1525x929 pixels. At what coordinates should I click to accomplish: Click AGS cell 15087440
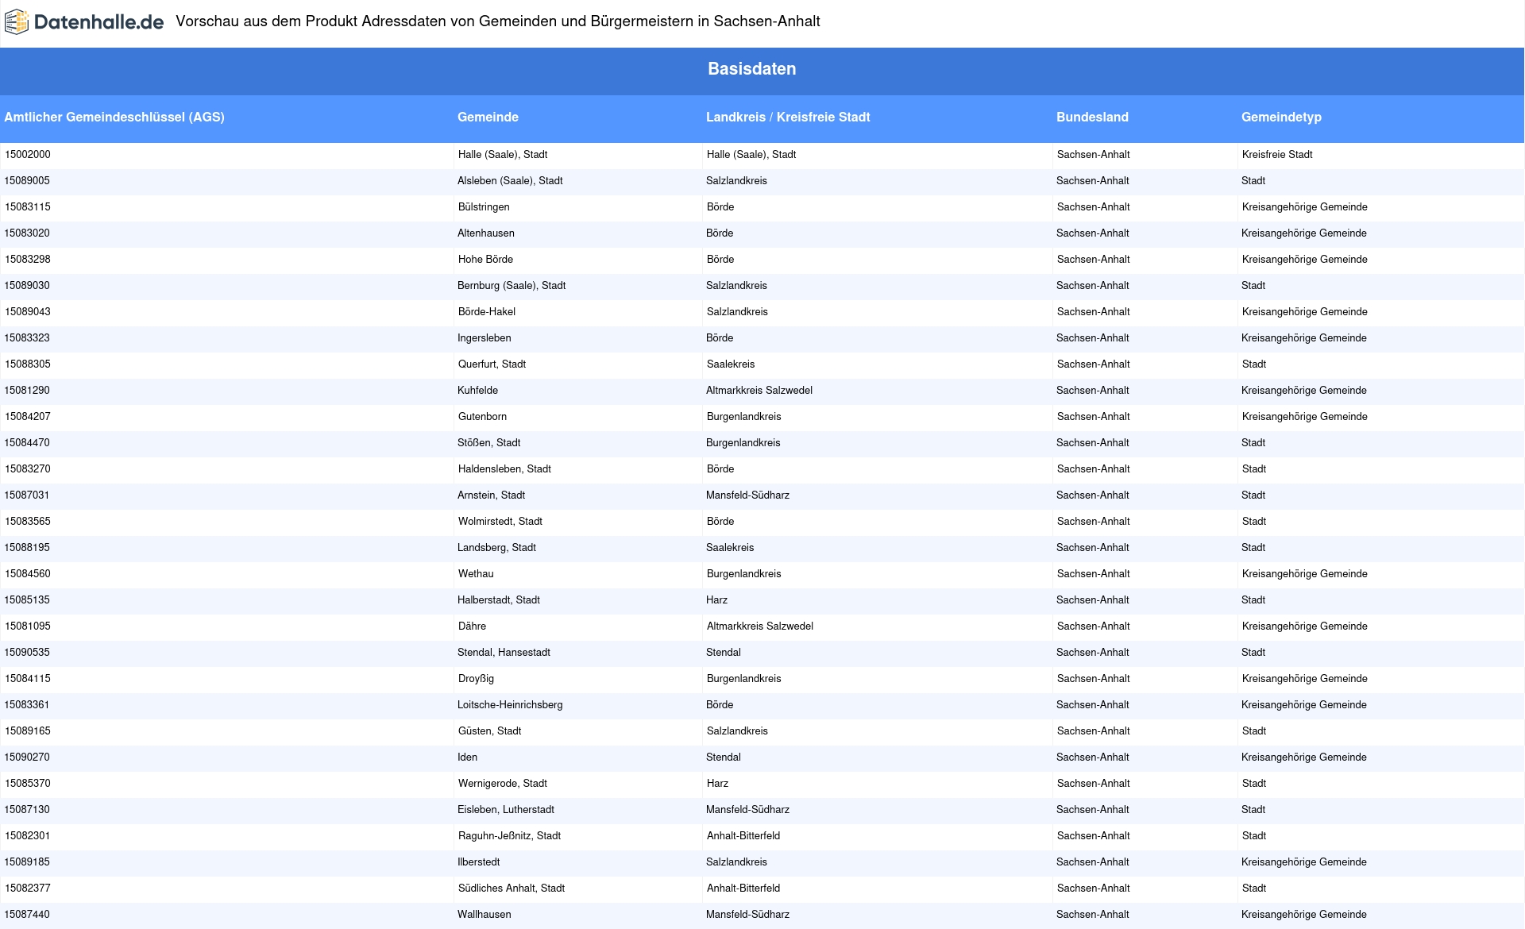pyautogui.click(x=27, y=915)
